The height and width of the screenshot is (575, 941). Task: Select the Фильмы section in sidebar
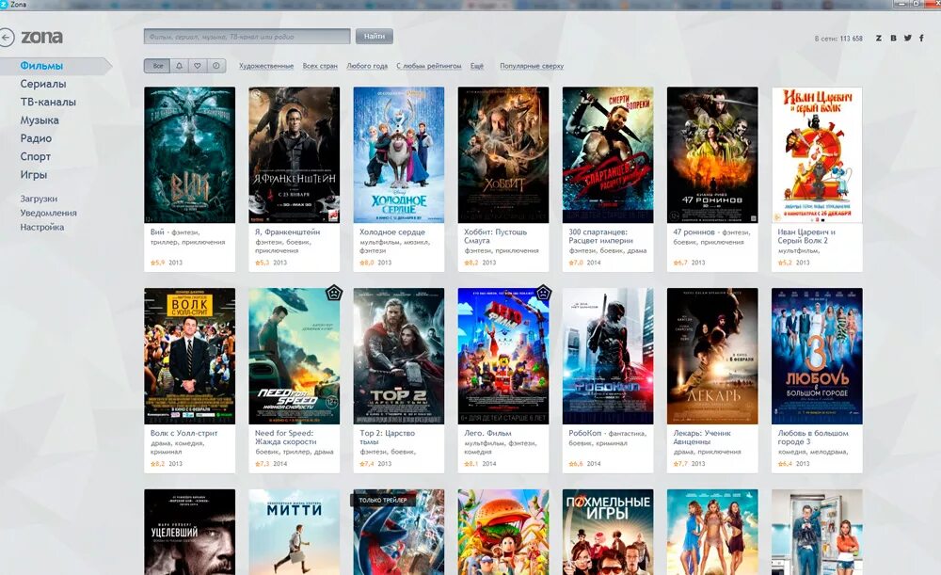pos(41,66)
